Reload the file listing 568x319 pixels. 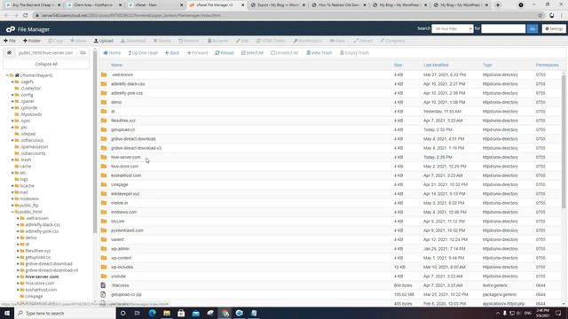[225, 53]
